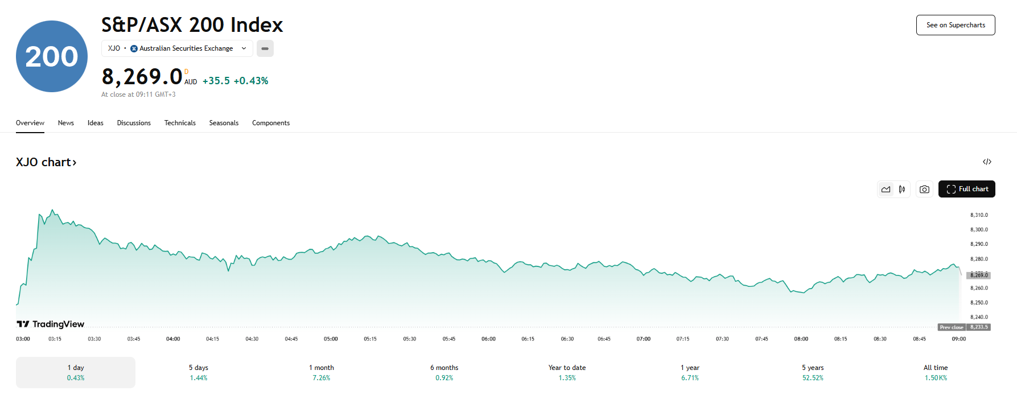Image resolution: width=1017 pixels, height=399 pixels.
Task: Click the Prev close 8,233.5 marker
Action: [964, 327]
